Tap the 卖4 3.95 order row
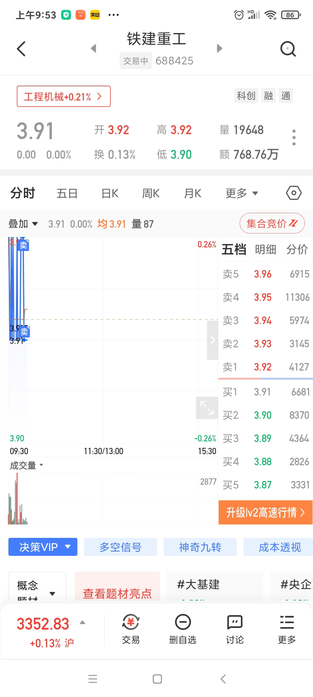 coord(265,297)
